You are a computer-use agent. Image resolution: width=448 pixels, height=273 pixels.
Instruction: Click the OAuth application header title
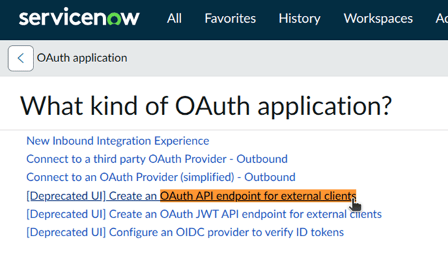point(82,58)
